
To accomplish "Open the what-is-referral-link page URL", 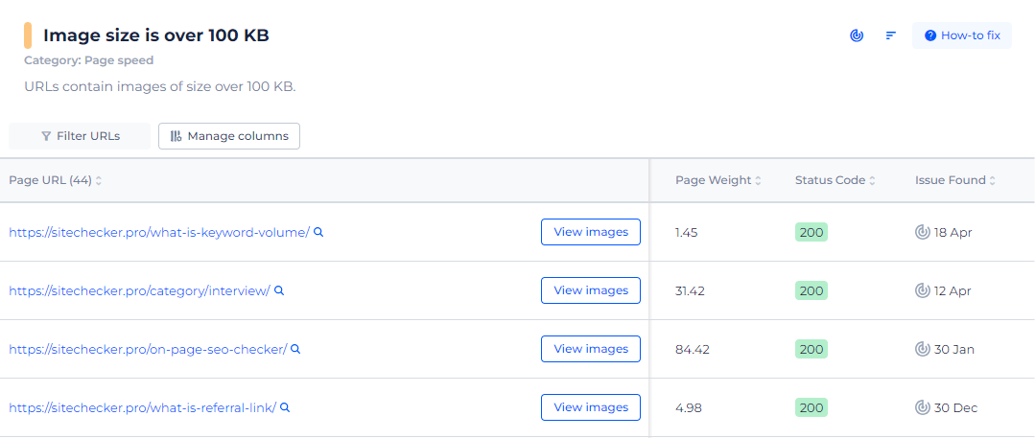I will pos(143,408).
